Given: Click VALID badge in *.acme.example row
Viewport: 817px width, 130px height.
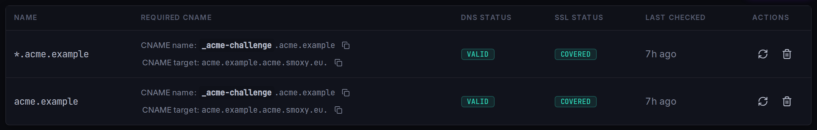Looking at the screenshot, I should coord(478,54).
